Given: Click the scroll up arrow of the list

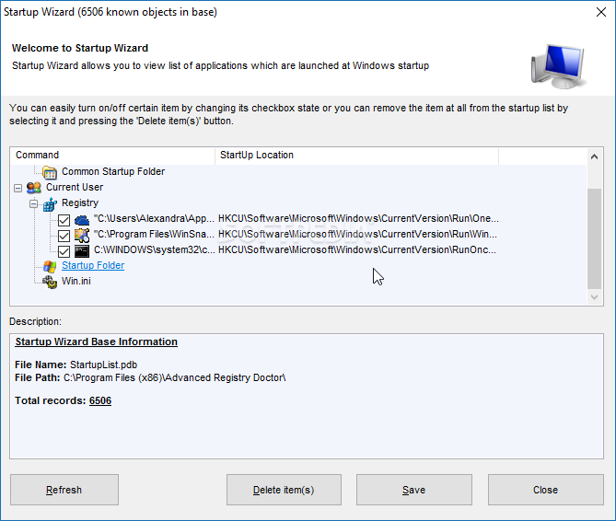Looking at the screenshot, I should tap(595, 156).
